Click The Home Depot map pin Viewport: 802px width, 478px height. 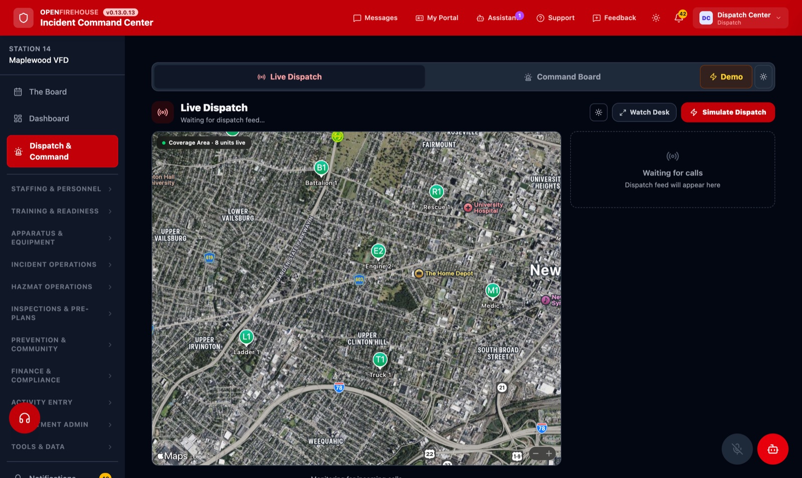click(419, 274)
